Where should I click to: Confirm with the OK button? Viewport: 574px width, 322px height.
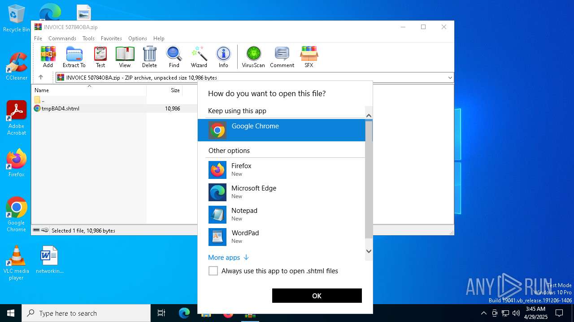[x=317, y=296]
